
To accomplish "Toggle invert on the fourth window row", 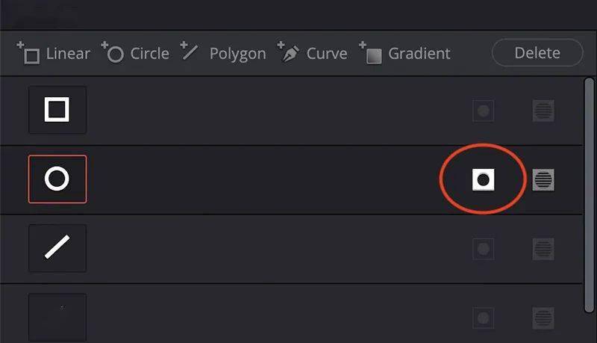I will tap(484, 318).
